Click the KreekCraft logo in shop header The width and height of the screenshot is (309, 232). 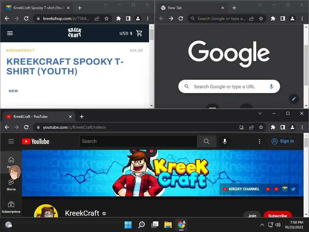click(x=75, y=33)
